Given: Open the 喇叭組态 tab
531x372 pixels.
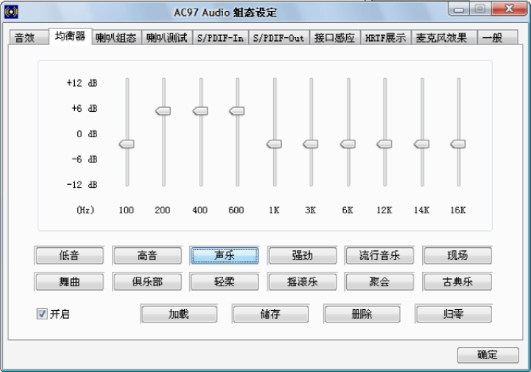Looking at the screenshot, I should point(116,38).
